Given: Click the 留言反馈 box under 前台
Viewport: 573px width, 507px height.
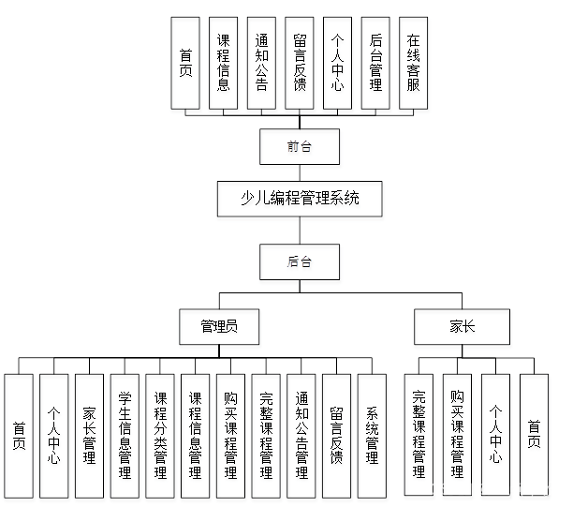Looking at the screenshot, I should coord(300,63).
